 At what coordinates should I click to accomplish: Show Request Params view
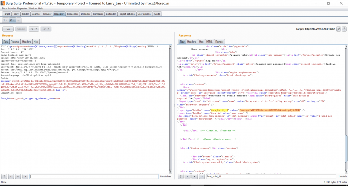pos(15,42)
